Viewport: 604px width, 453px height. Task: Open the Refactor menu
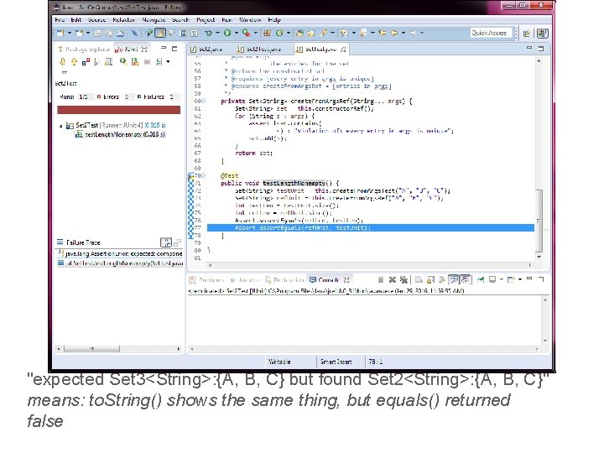tap(123, 19)
